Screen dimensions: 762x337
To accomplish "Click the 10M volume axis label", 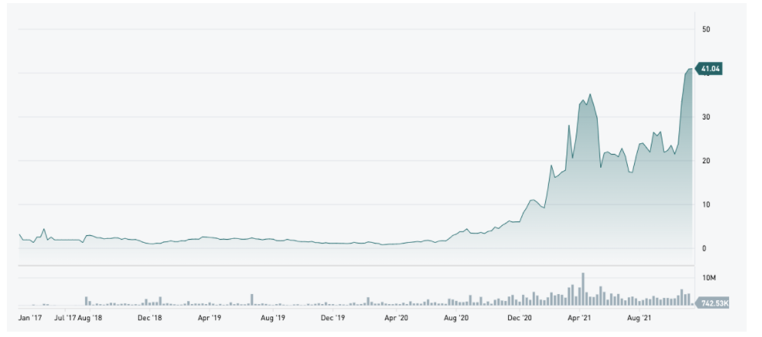I will click(x=709, y=278).
